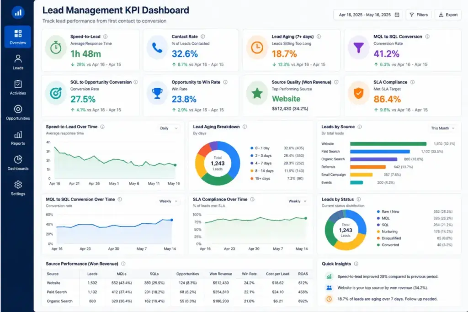
Task: Click the Speed-to-lead improved 28% insight
Action: tap(388, 277)
